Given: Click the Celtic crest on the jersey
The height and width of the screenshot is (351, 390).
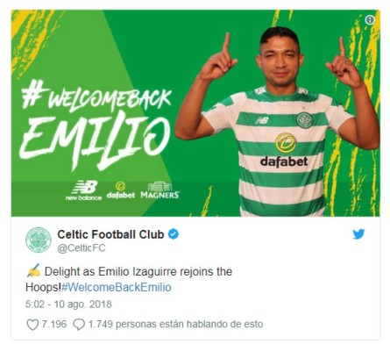Looking at the screenshot, I should tap(304, 120).
